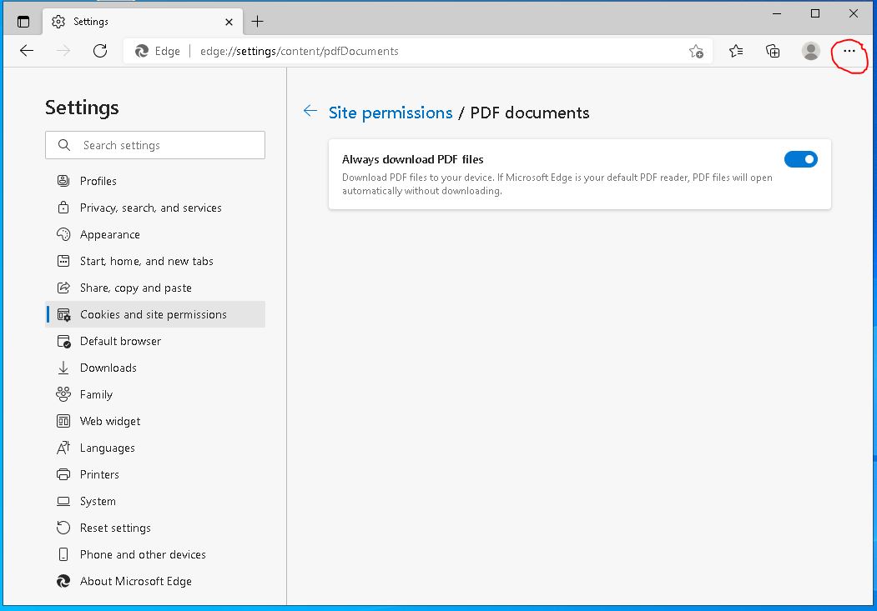The height and width of the screenshot is (611, 877).
Task: Click the profile avatar icon
Action: pos(811,52)
